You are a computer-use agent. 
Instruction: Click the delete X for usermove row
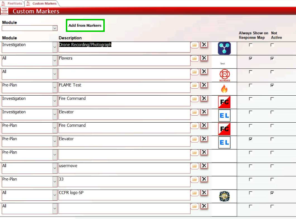coord(204,166)
